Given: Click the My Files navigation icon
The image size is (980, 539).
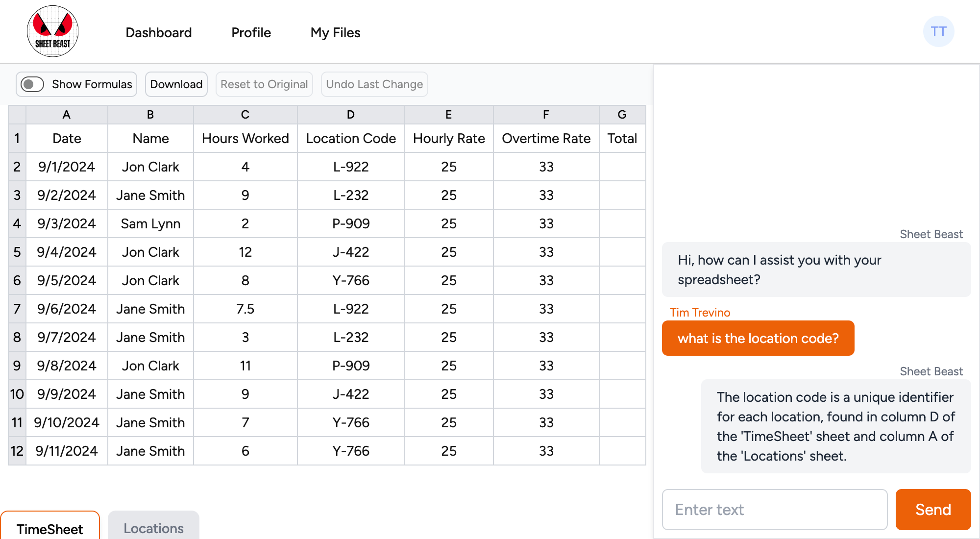Looking at the screenshot, I should (336, 32).
